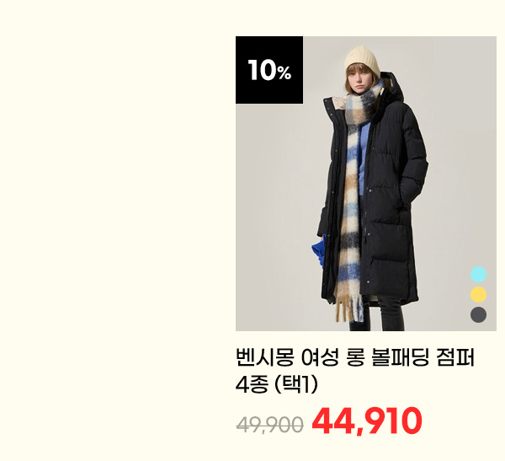Select the dark gray color swatch
Image resolution: width=505 pixels, height=461 pixels.
(x=478, y=314)
